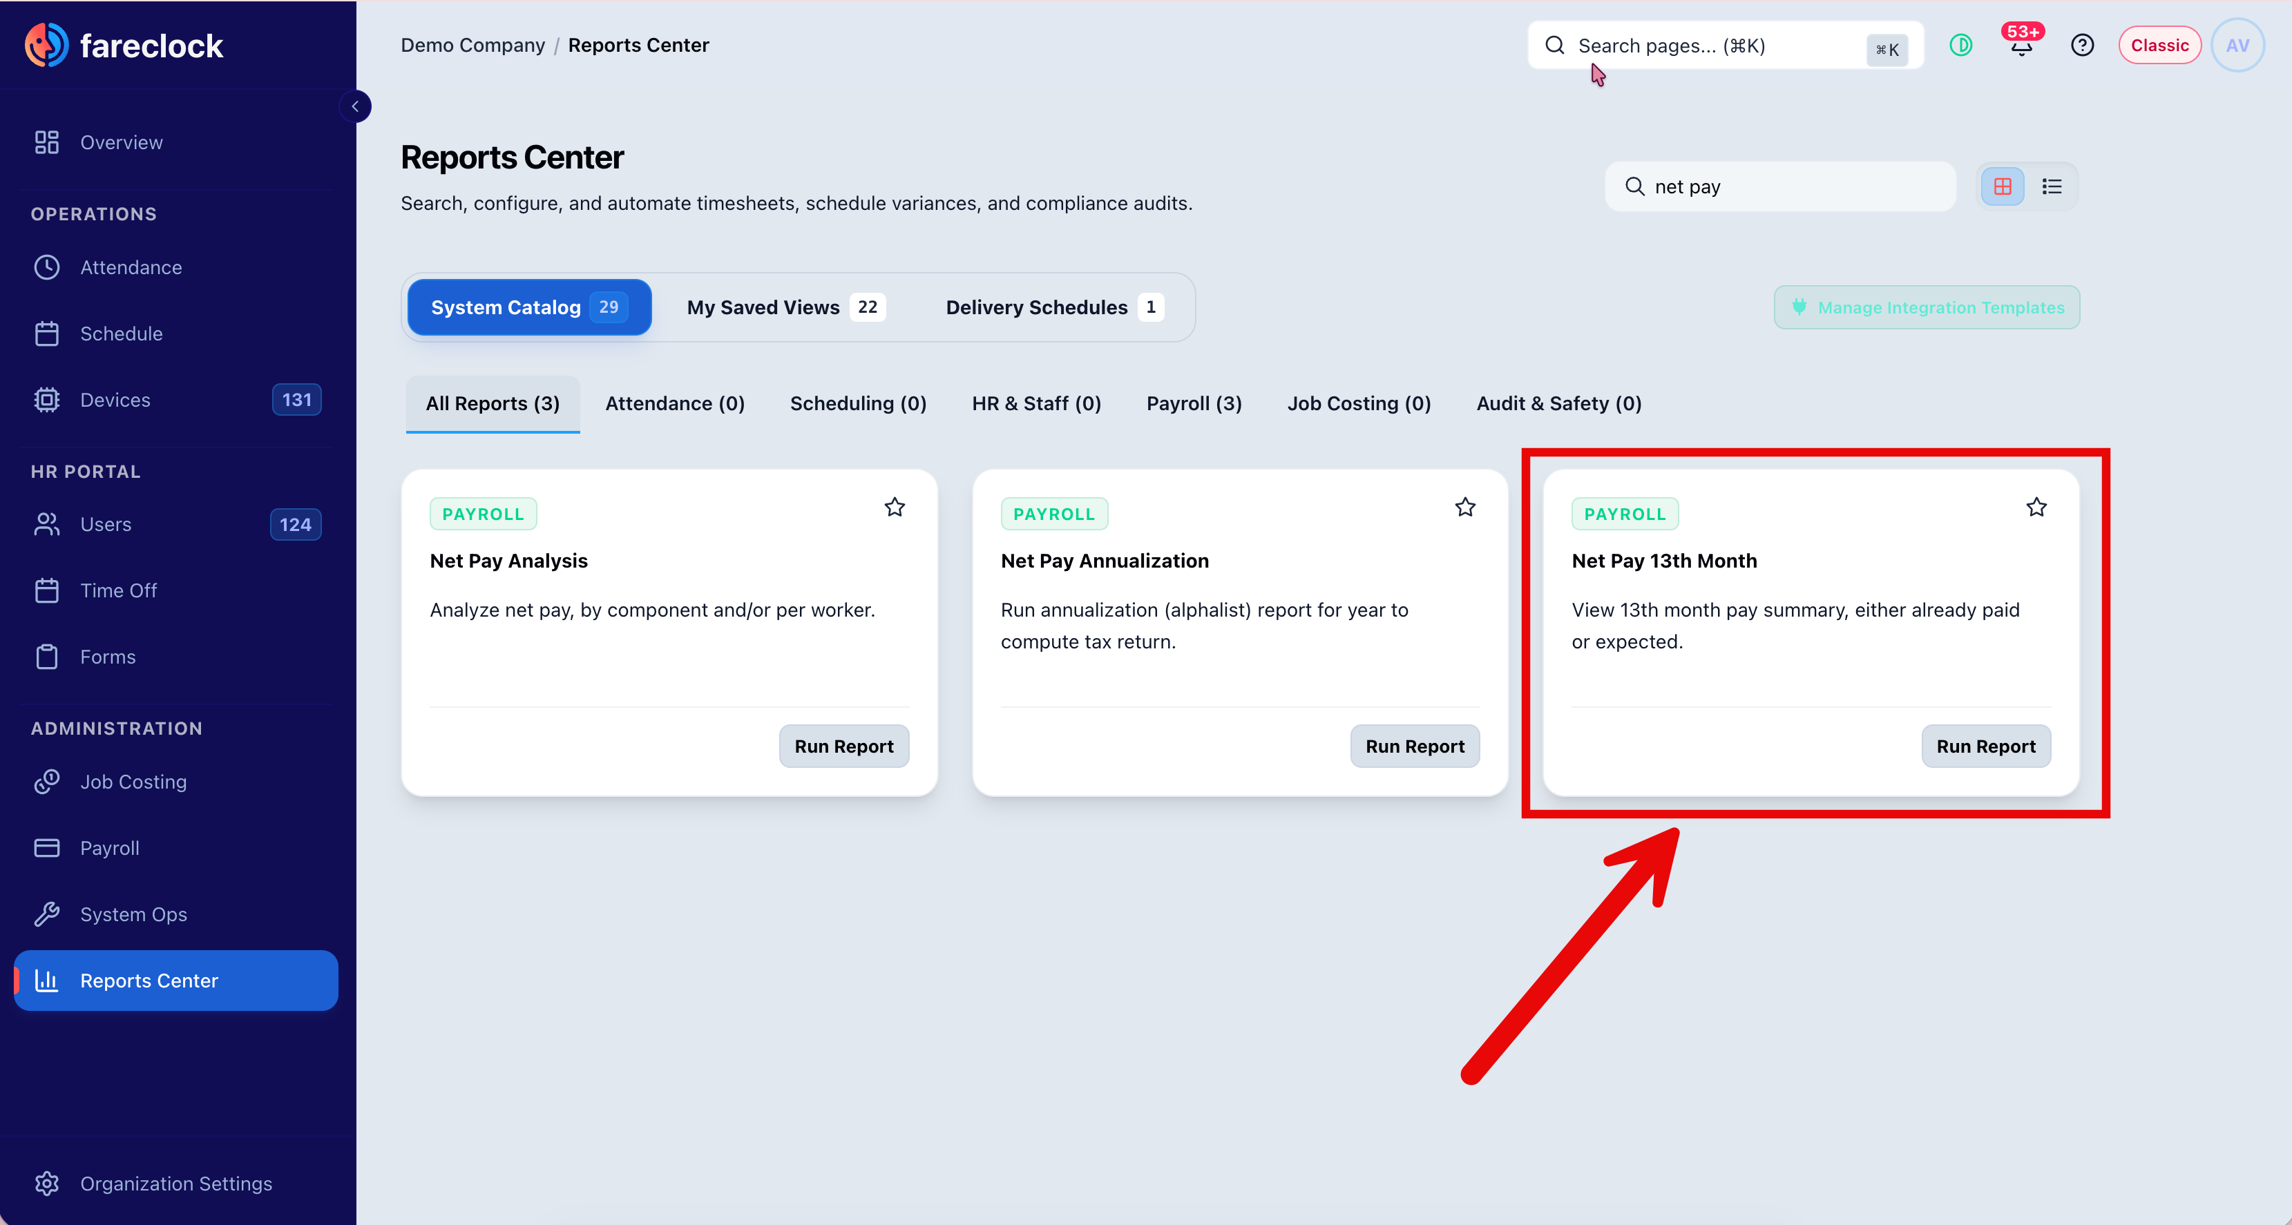Focus the net pay report search field
Screen dimensions: 2292x1225
pyautogui.click(x=1779, y=187)
